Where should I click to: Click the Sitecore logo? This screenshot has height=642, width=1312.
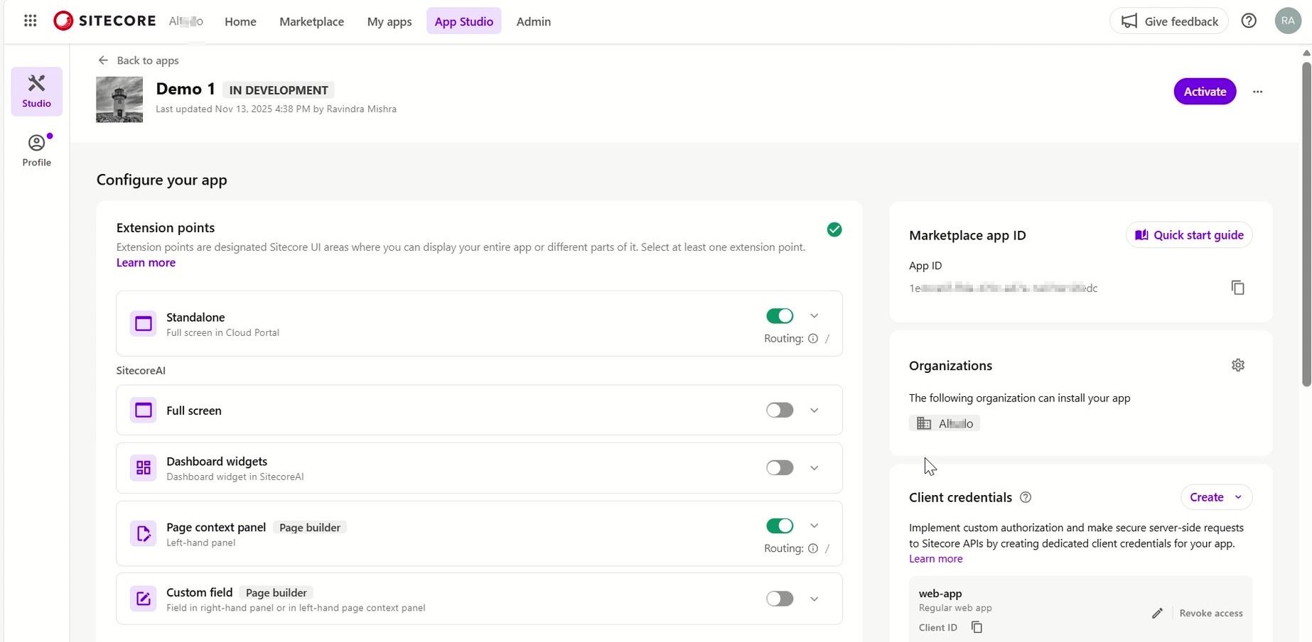(x=104, y=21)
